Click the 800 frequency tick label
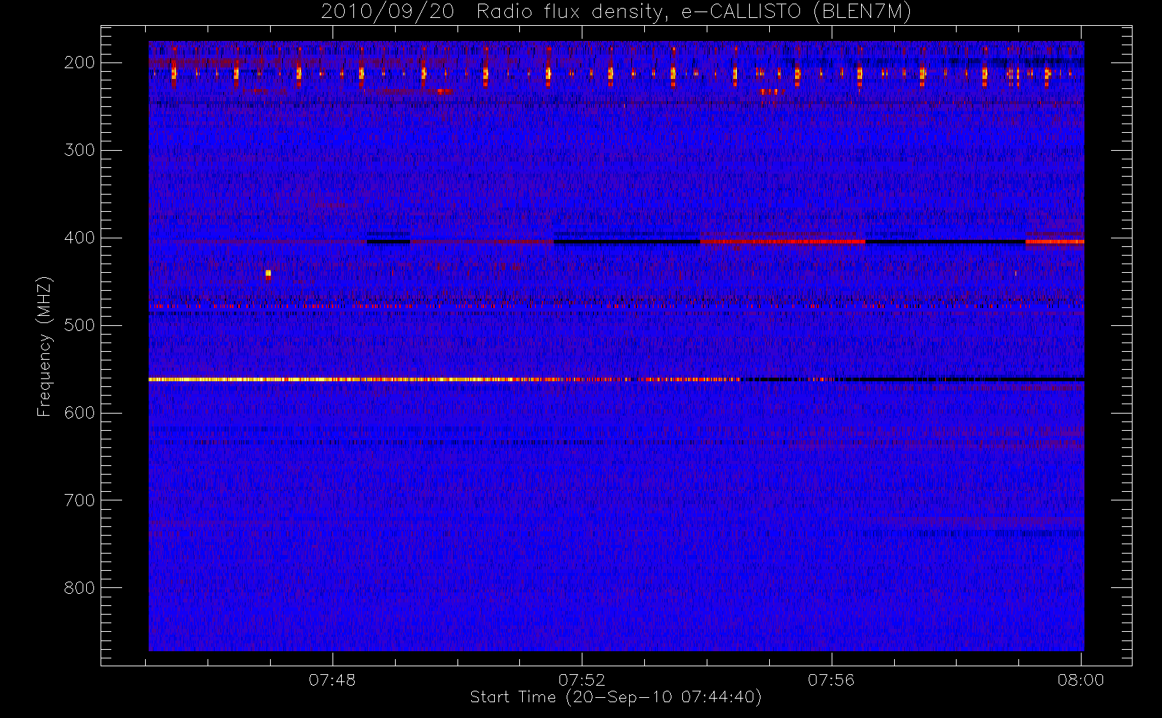The image size is (1162, 718). [80, 588]
